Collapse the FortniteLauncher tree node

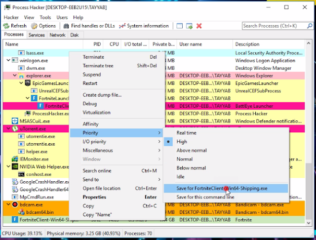pos(28,98)
